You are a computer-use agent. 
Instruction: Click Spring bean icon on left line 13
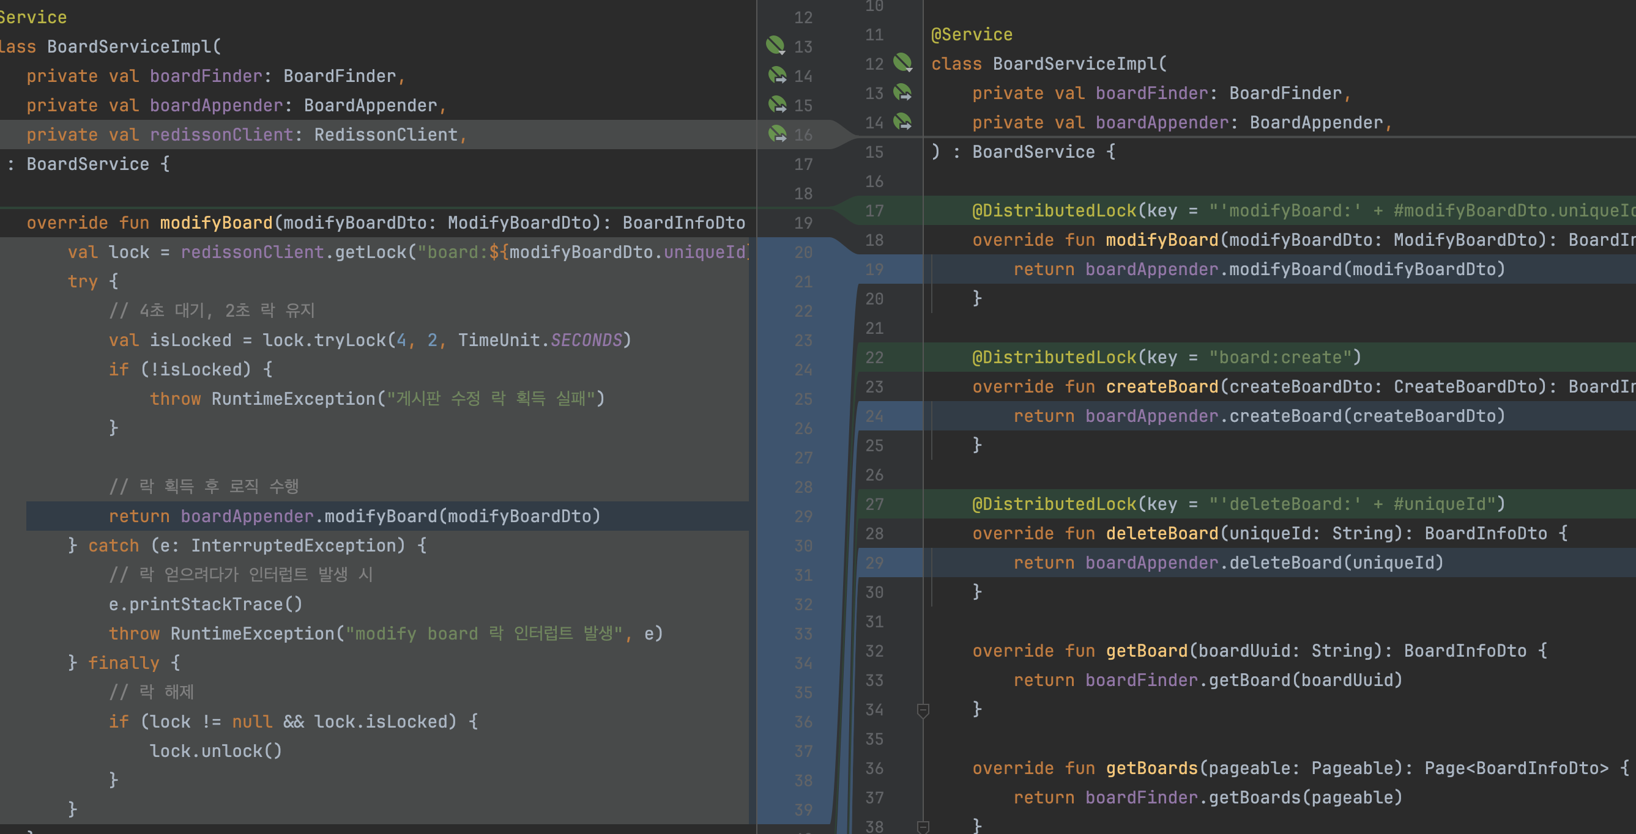pos(775,46)
